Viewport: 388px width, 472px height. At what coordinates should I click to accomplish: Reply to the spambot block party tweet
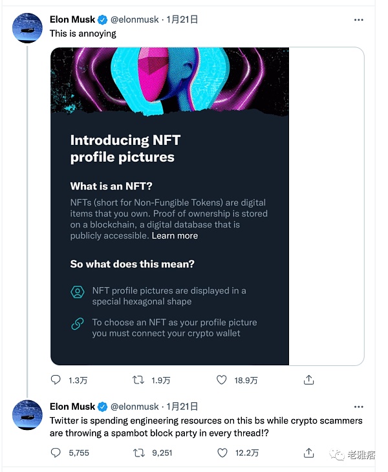click(56, 453)
